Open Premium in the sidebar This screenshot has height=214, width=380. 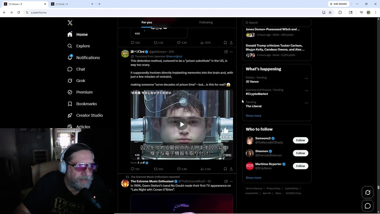80,92
